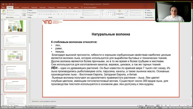Toggle bulleted list
Image resolution: width=193 pixels, height=109 pixels.
(x=67, y=11)
